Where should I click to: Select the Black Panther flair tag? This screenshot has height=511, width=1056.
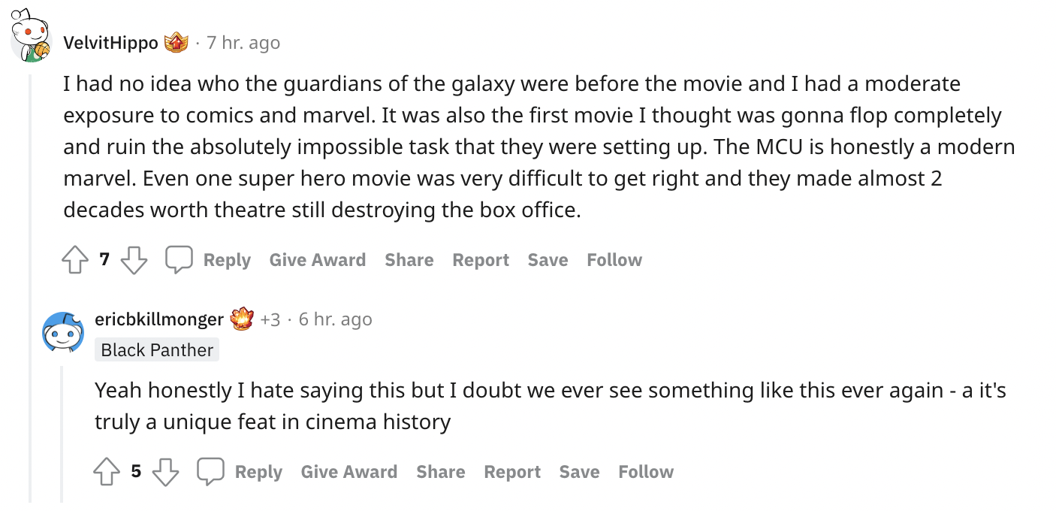tap(157, 350)
